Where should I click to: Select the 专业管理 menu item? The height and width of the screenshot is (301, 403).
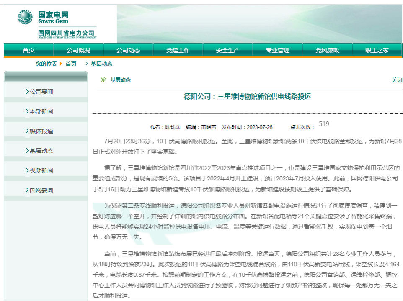278,50
